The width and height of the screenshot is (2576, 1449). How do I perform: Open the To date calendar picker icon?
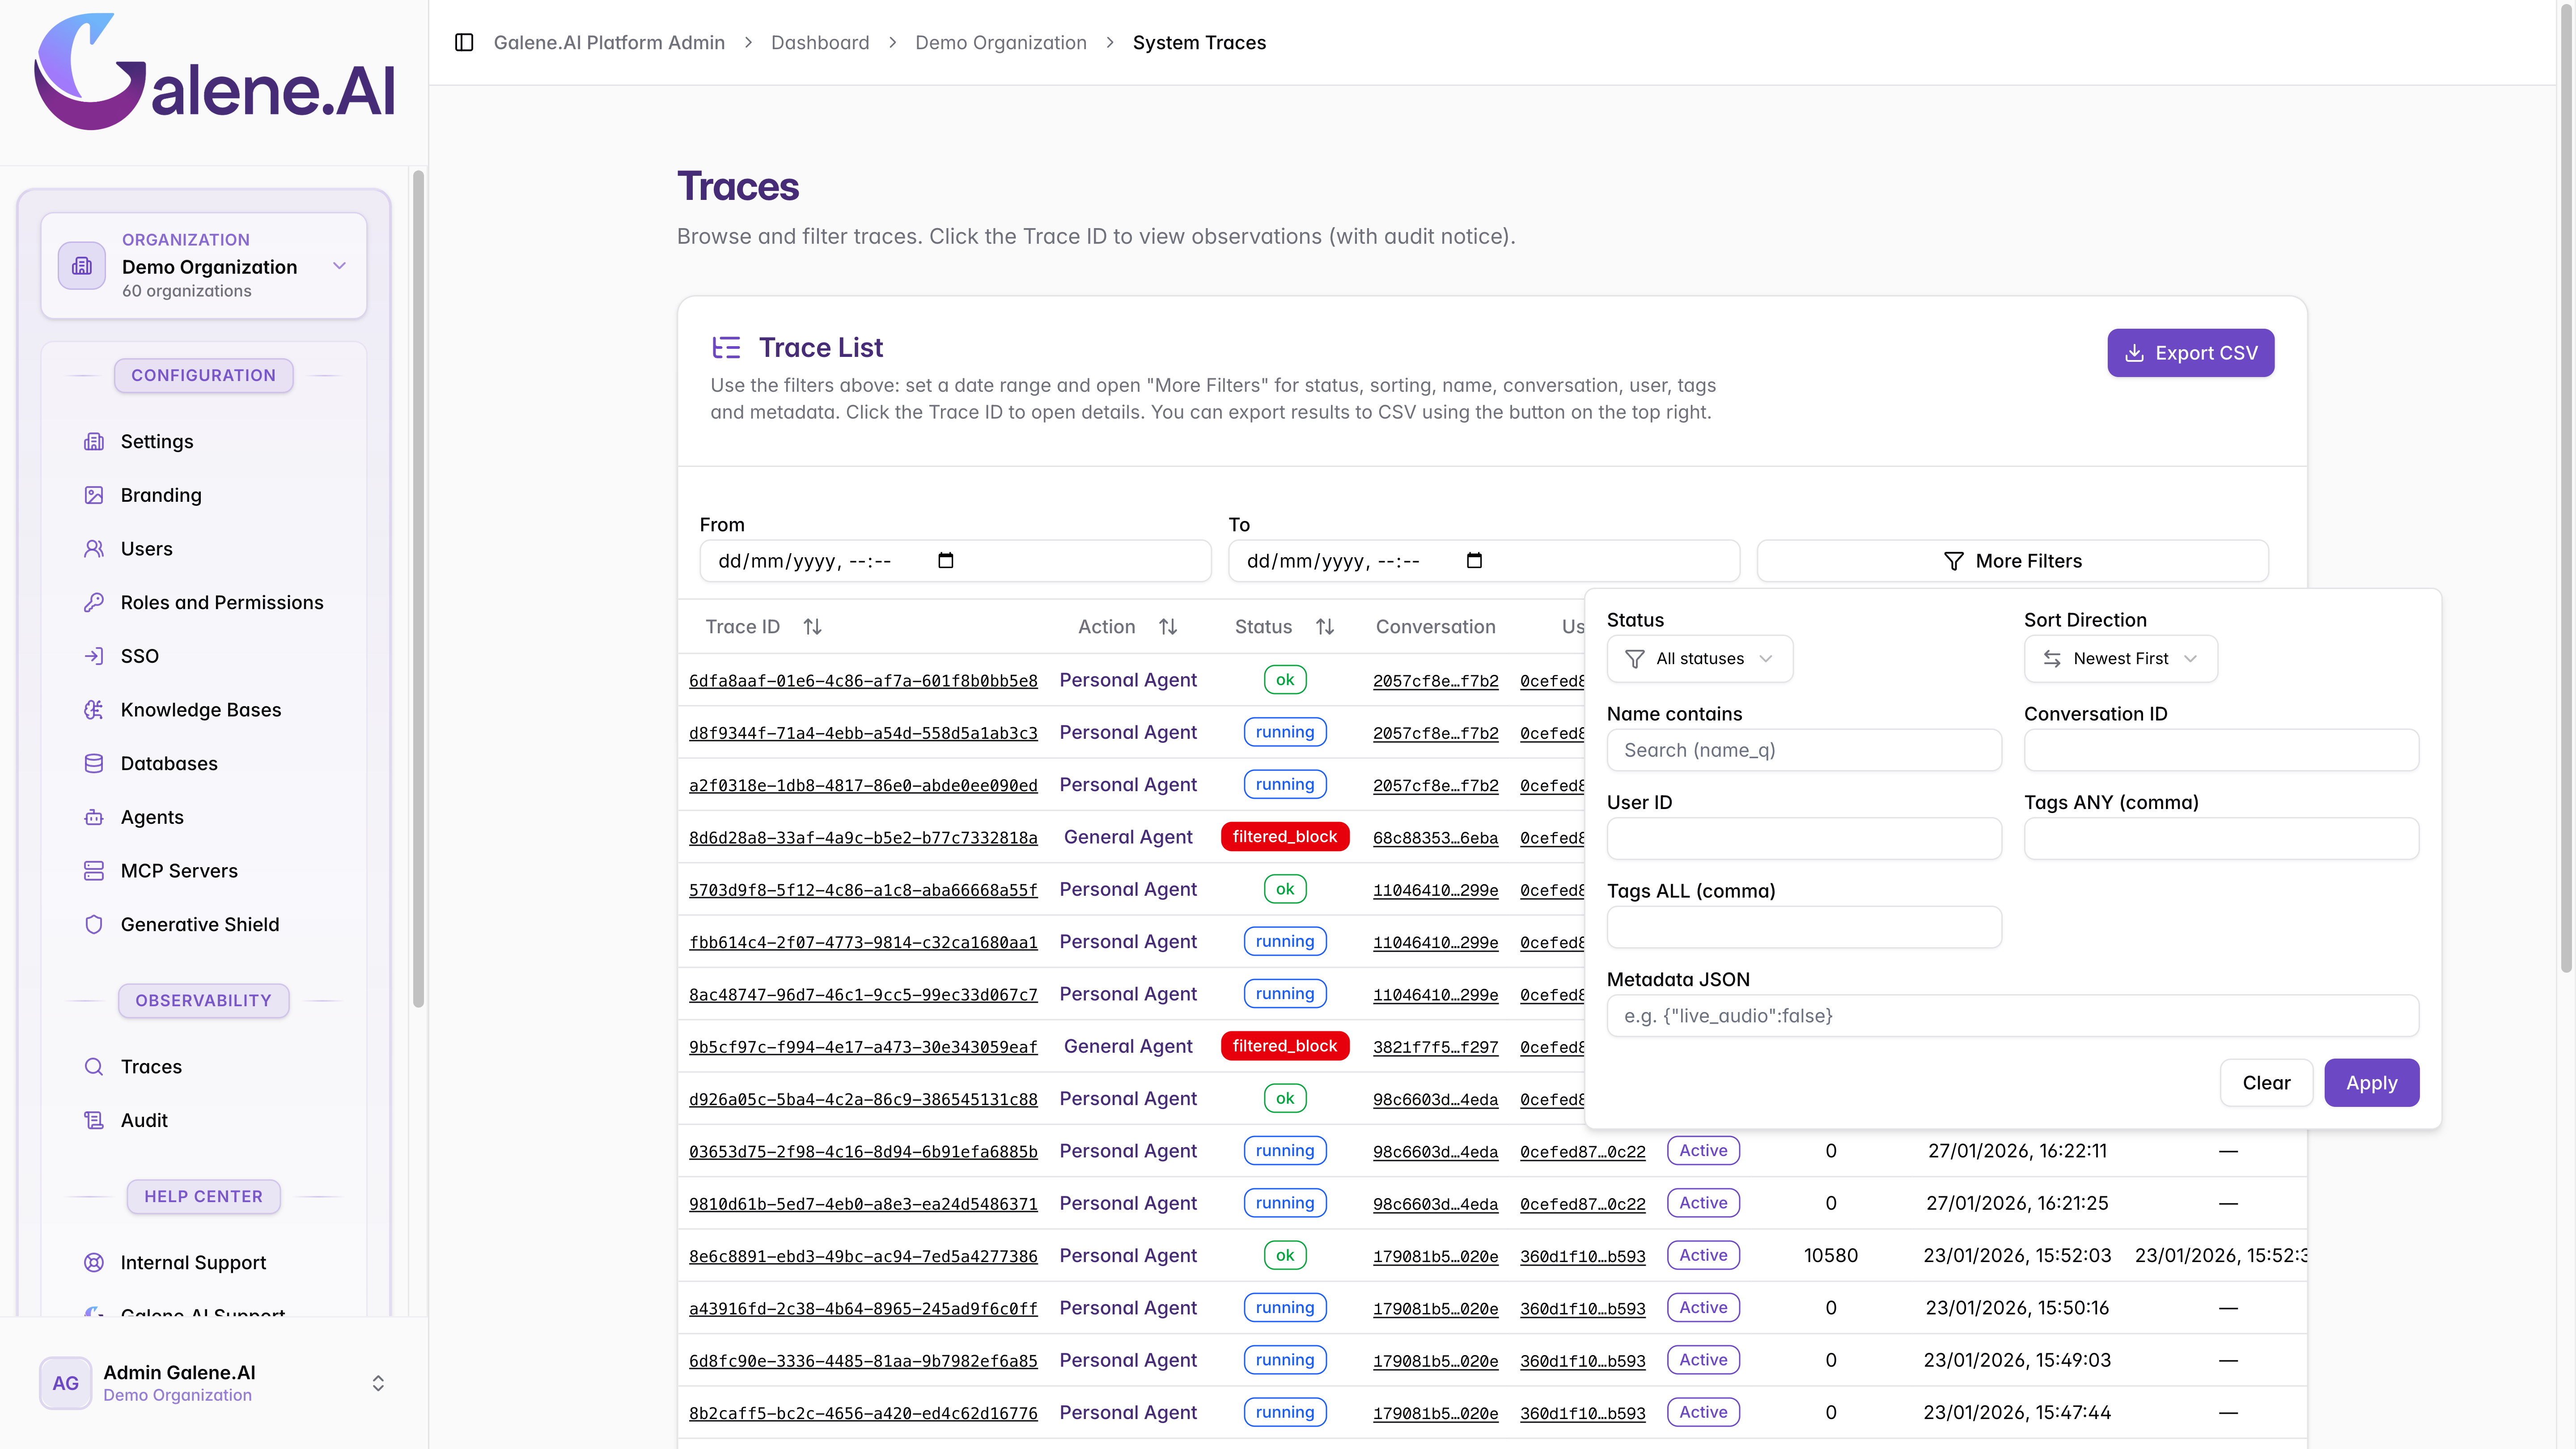click(x=1474, y=560)
